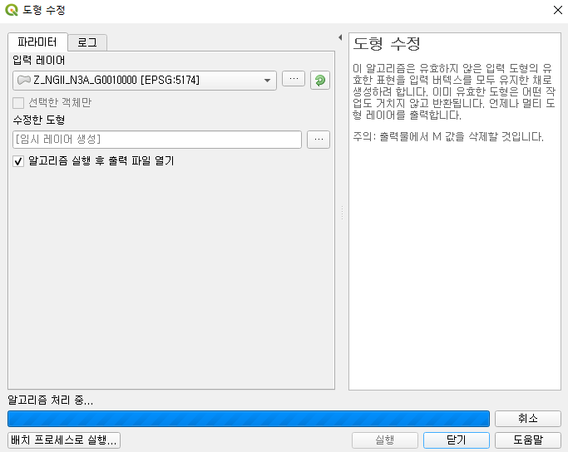Click the QGIS logo in the title bar
568x452 pixels.
pos(12,10)
